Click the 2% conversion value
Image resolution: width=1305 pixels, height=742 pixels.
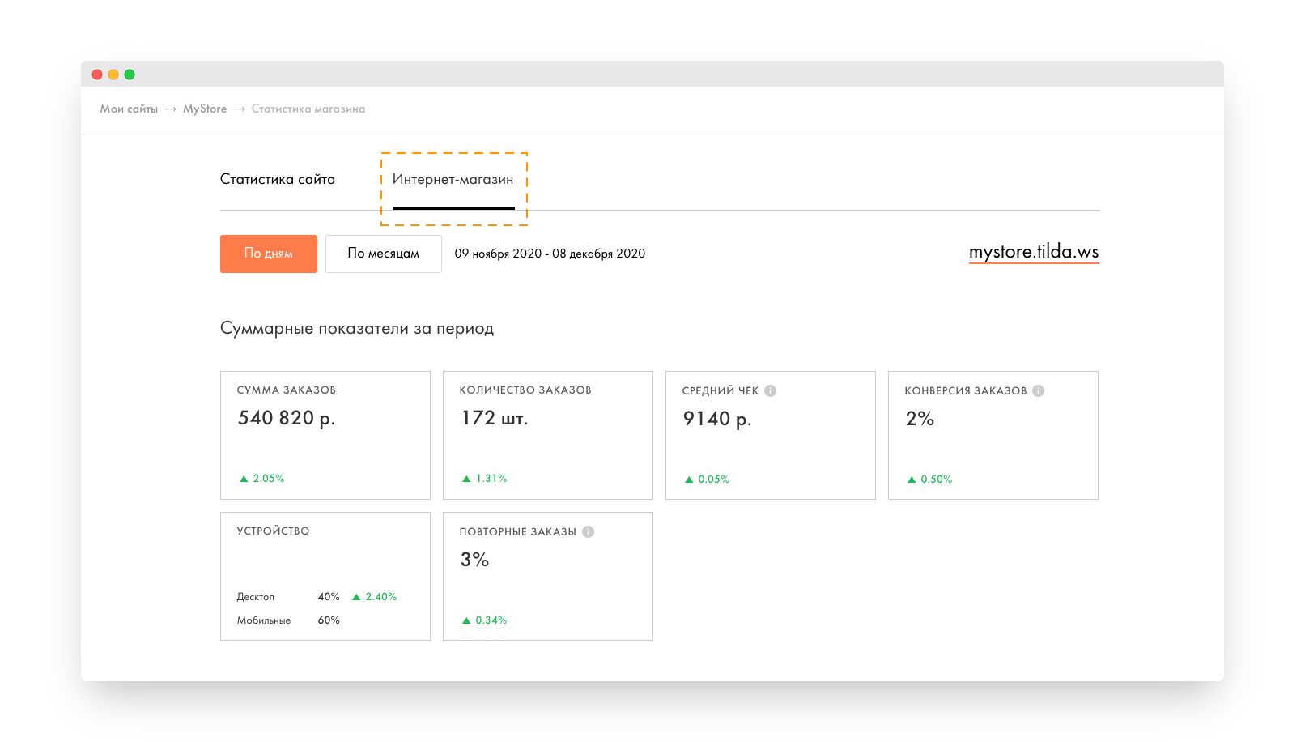pyautogui.click(x=920, y=419)
